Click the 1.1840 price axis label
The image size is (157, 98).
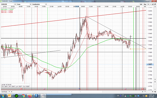tap(150, 37)
